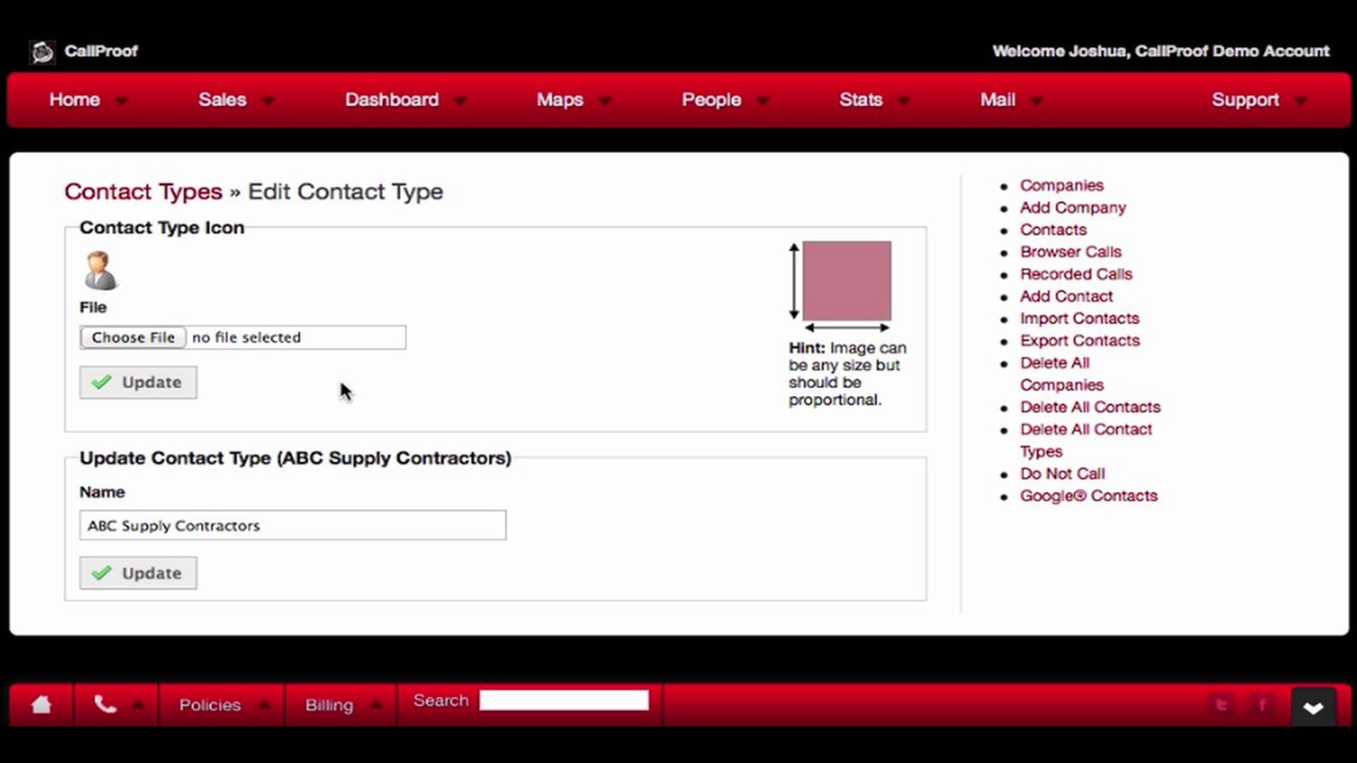Click the phone icon in bottom bar
The height and width of the screenshot is (763, 1357).
pyautogui.click(x=105, y=704)
